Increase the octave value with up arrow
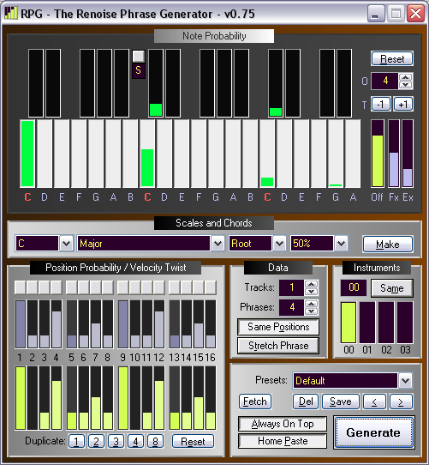Screen dimensions: 429x465 click(x=405, y=77)
